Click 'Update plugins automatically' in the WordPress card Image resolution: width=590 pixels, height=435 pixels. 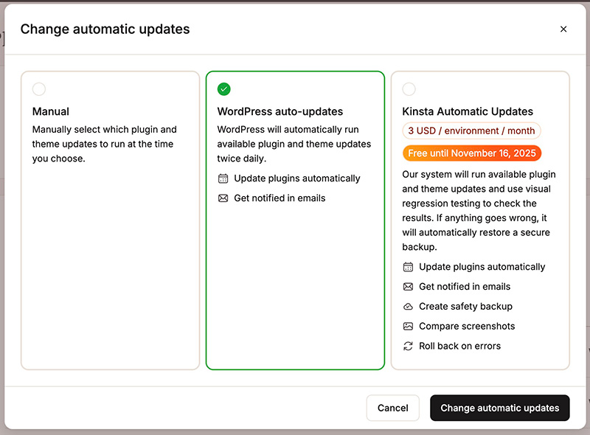[297, 178]
